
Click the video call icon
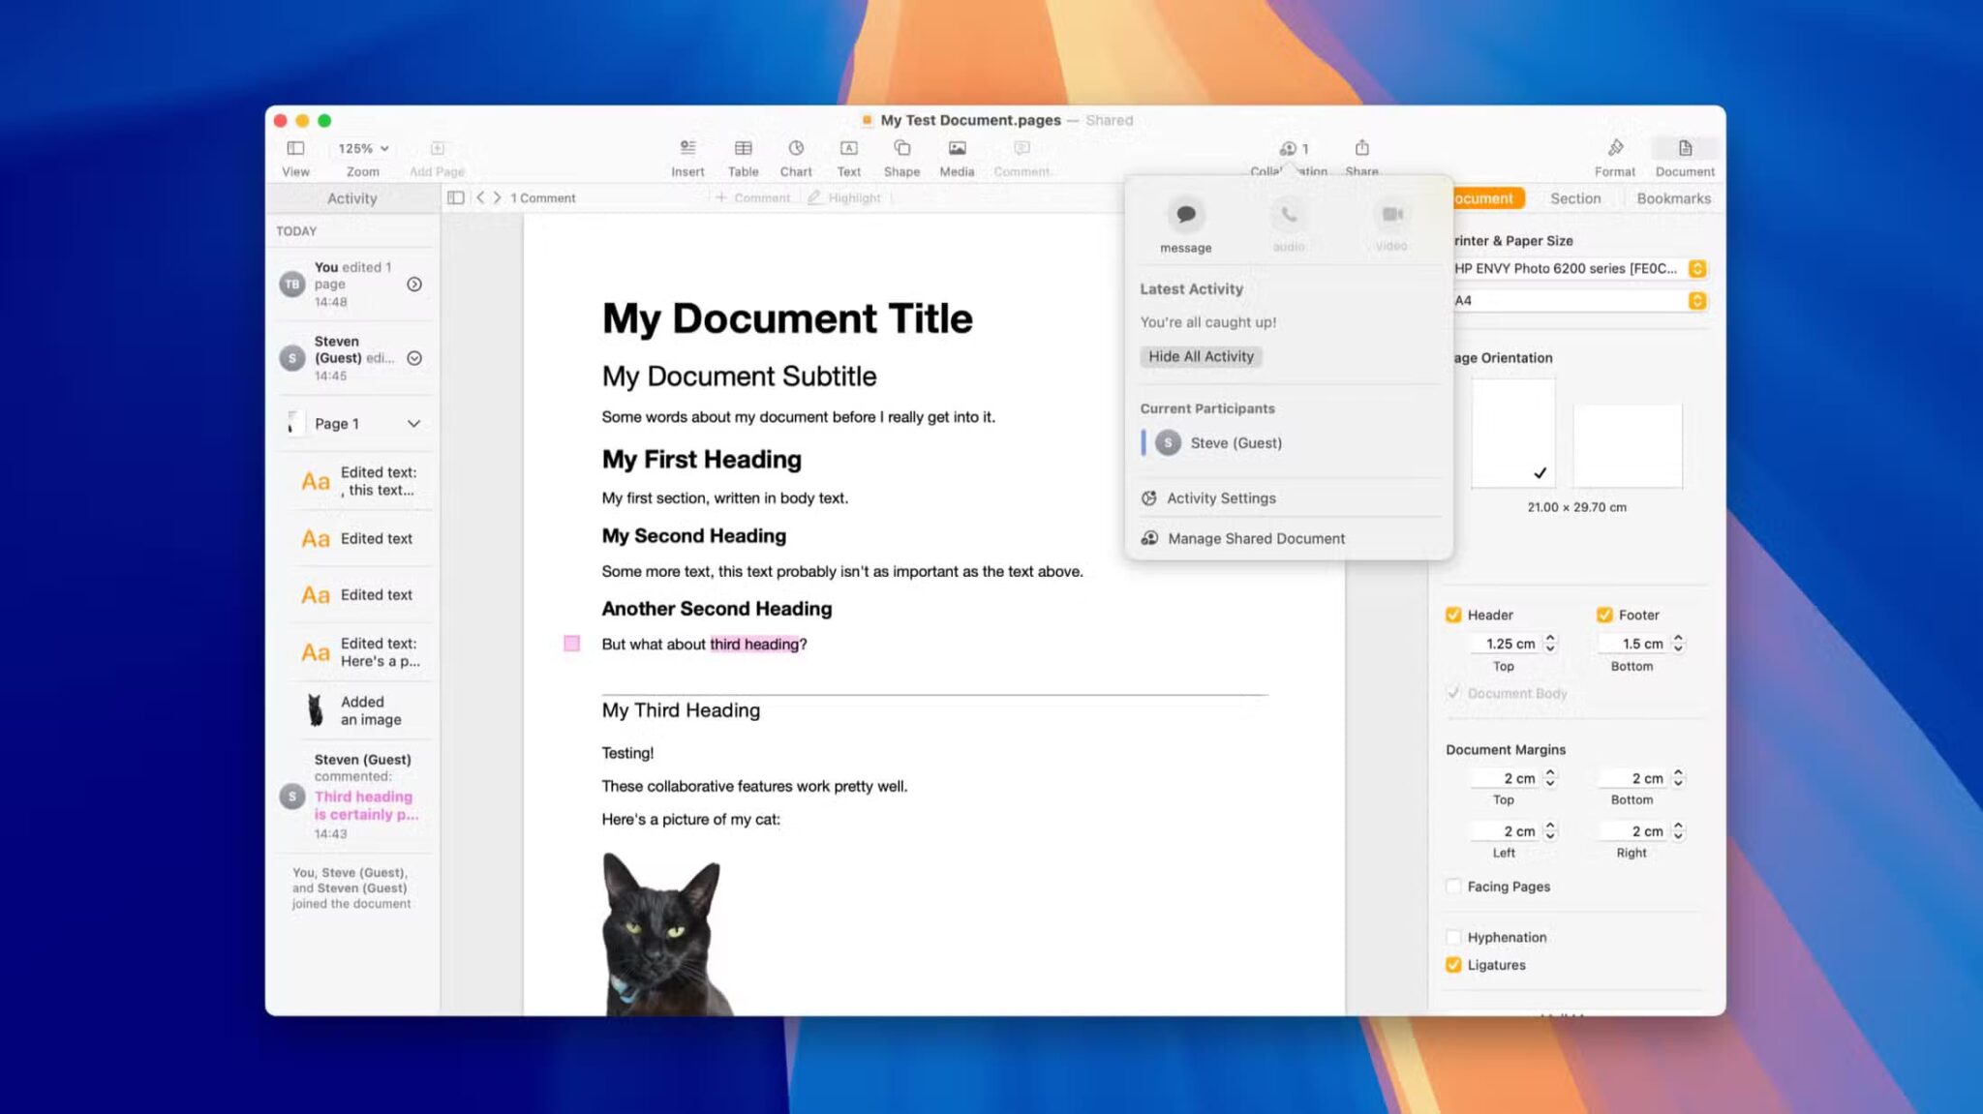1391,215
